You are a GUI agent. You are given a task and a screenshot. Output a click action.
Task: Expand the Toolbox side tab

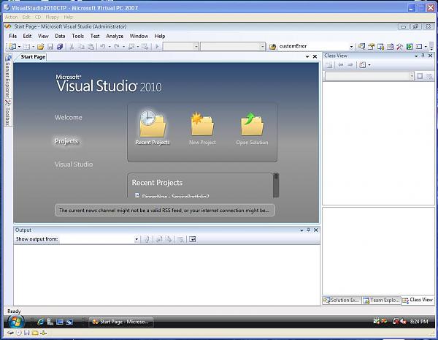8,113
